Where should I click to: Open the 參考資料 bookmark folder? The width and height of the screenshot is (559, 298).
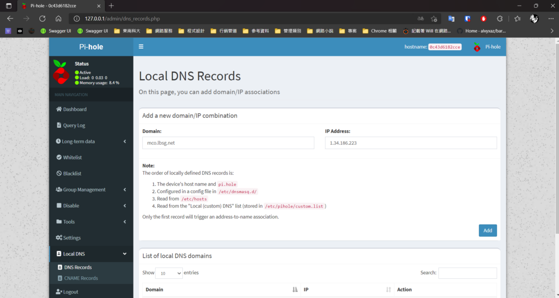[x=256, y=31]
